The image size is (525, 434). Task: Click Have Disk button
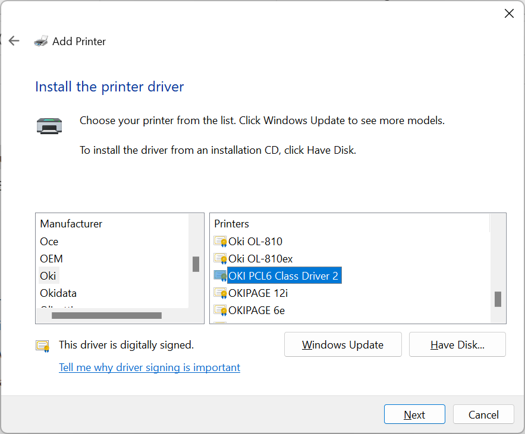point(457,344)
